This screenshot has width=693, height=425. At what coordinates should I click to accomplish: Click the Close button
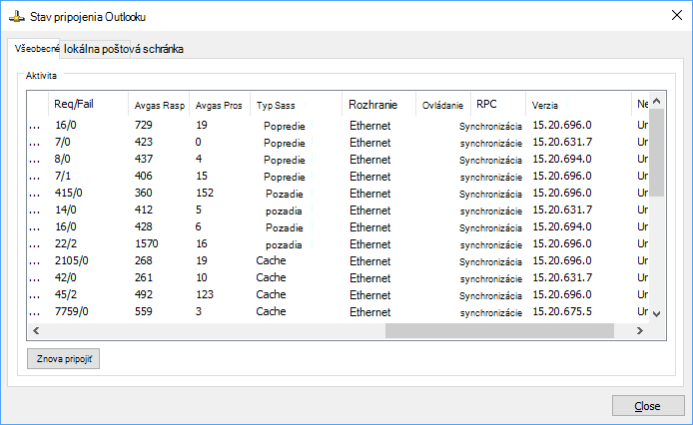[648, 406]
